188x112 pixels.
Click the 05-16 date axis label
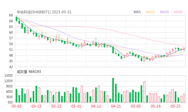tap(156, 106)
